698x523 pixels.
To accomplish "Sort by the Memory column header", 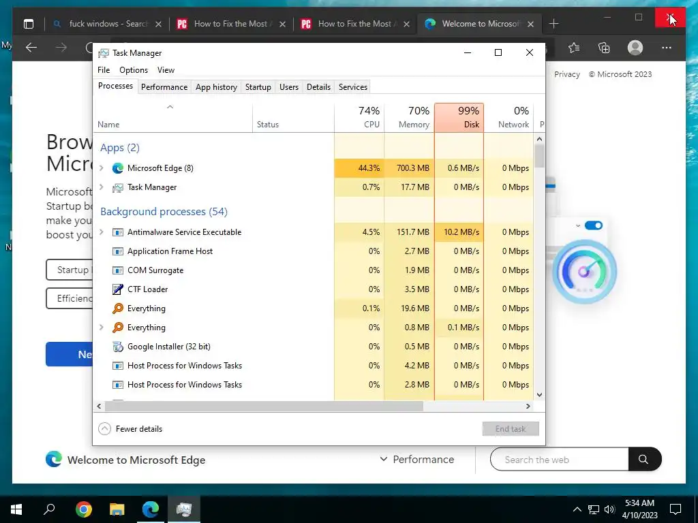I will [x=409, y=117].
